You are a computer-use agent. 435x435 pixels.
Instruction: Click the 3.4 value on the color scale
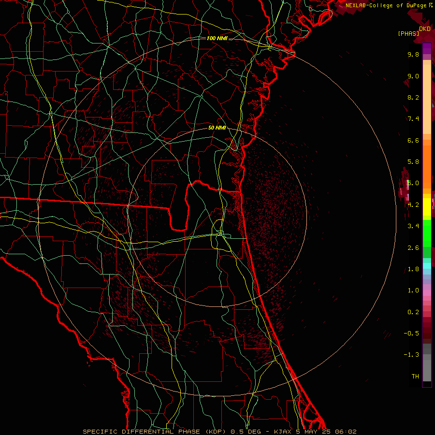tap(413, 226)
